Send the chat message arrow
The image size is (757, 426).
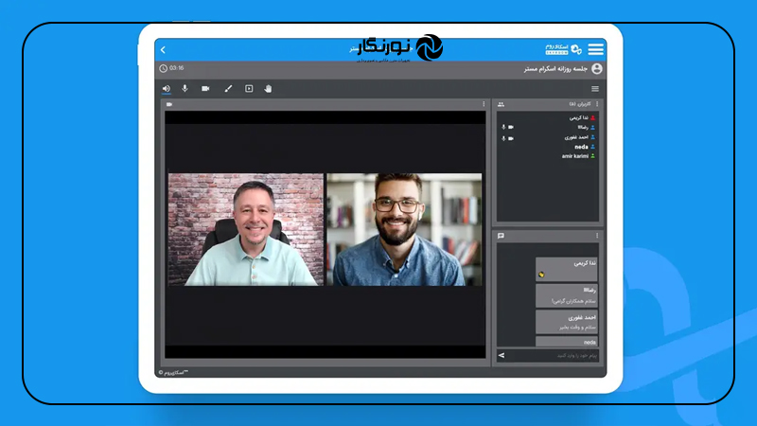click(x=502, y=356)
